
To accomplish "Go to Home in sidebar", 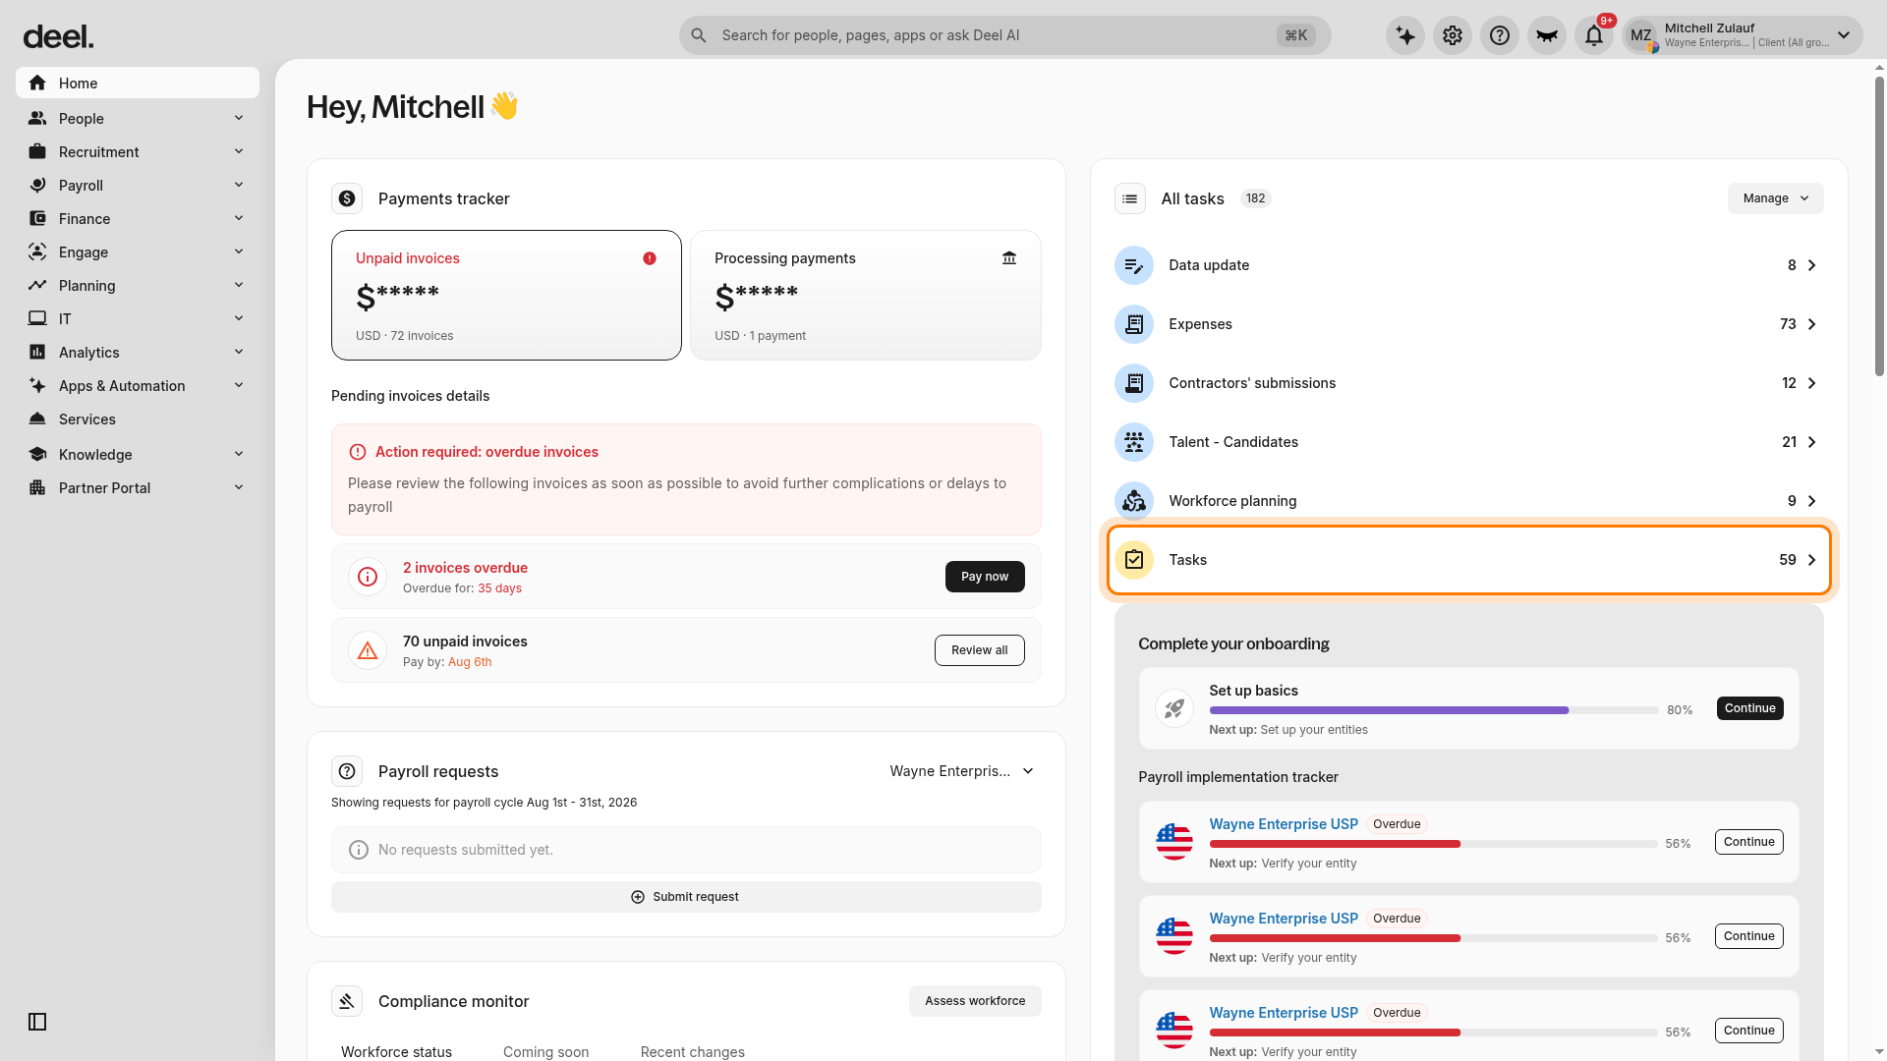I will click(x=138, y=83).
